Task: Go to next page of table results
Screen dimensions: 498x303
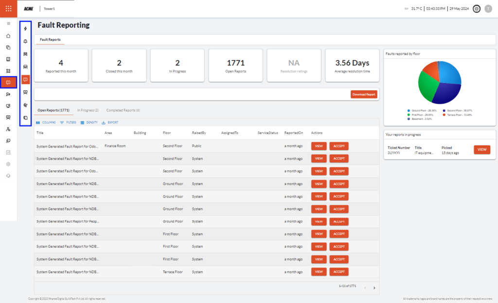Action: click(x=374, y=288)
